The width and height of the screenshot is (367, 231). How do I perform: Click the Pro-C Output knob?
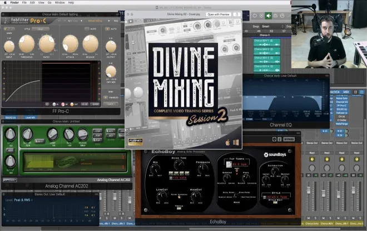click(111, 46)
